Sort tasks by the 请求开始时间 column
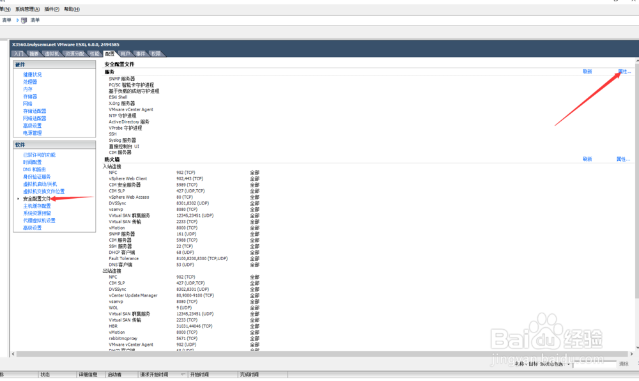The width and height of the screenshot is (639, 381). point(162,375)
